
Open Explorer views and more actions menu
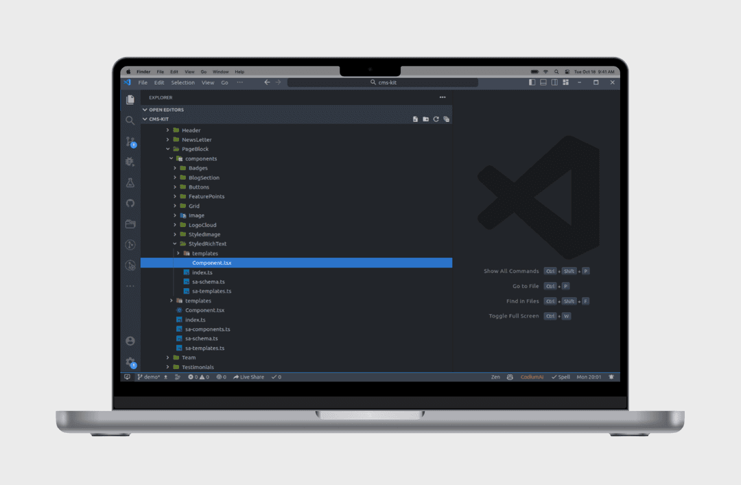443,97
